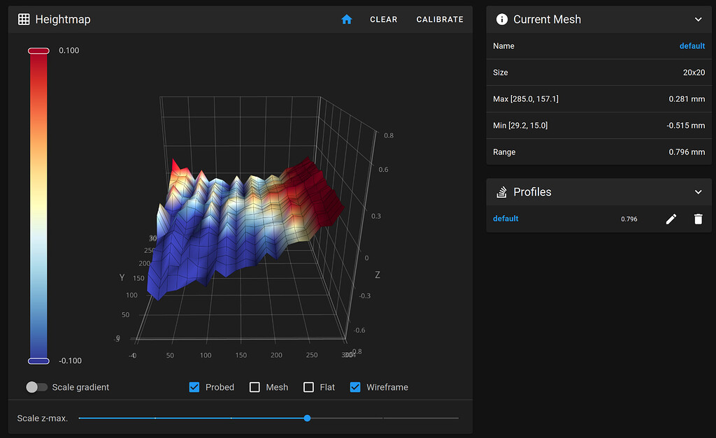Open the default mesh name link
Screen dimensions: 716x438
point(692,46)
